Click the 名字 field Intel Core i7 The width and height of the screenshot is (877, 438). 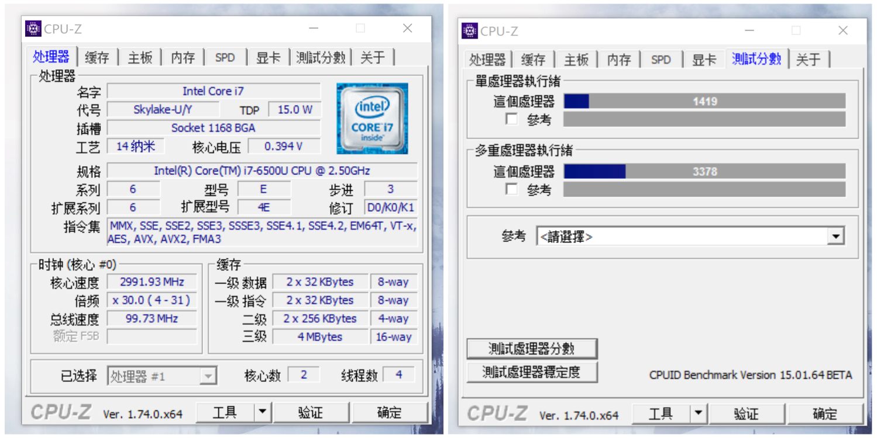pyautogui.click(x=214, y=91)
